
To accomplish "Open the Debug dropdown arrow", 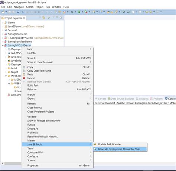I will tap(75, 12).
